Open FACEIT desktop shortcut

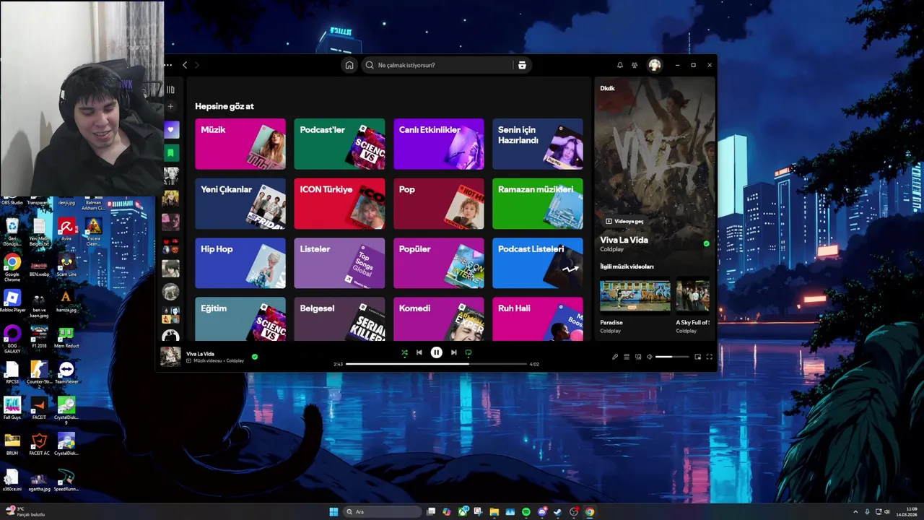[x=39, y=408]
